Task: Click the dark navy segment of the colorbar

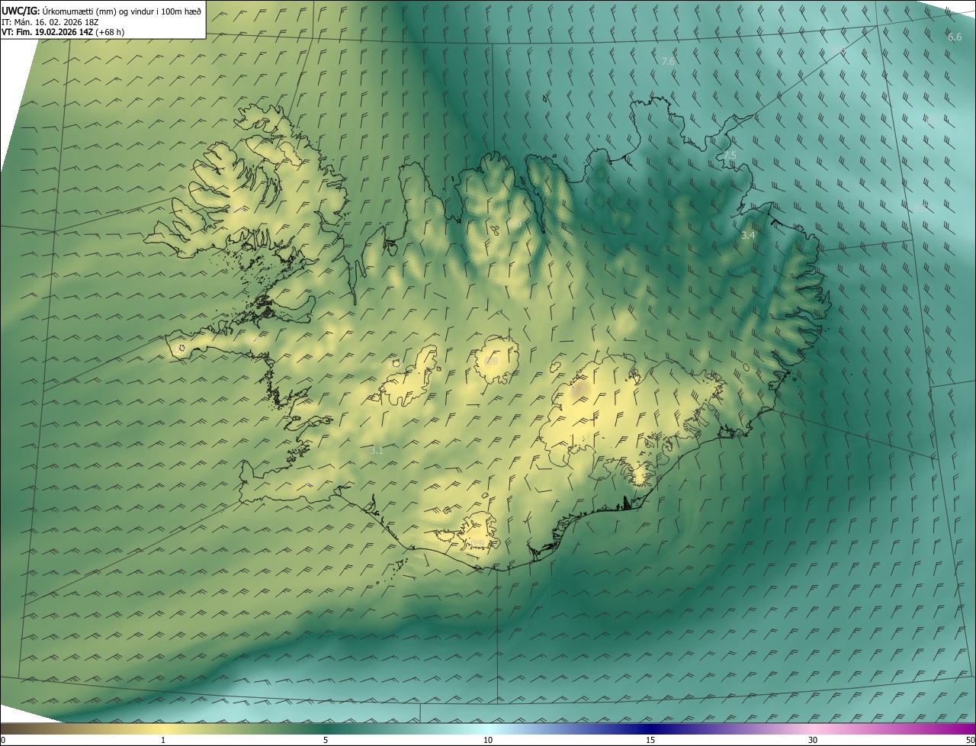Action: click(650, 729)
